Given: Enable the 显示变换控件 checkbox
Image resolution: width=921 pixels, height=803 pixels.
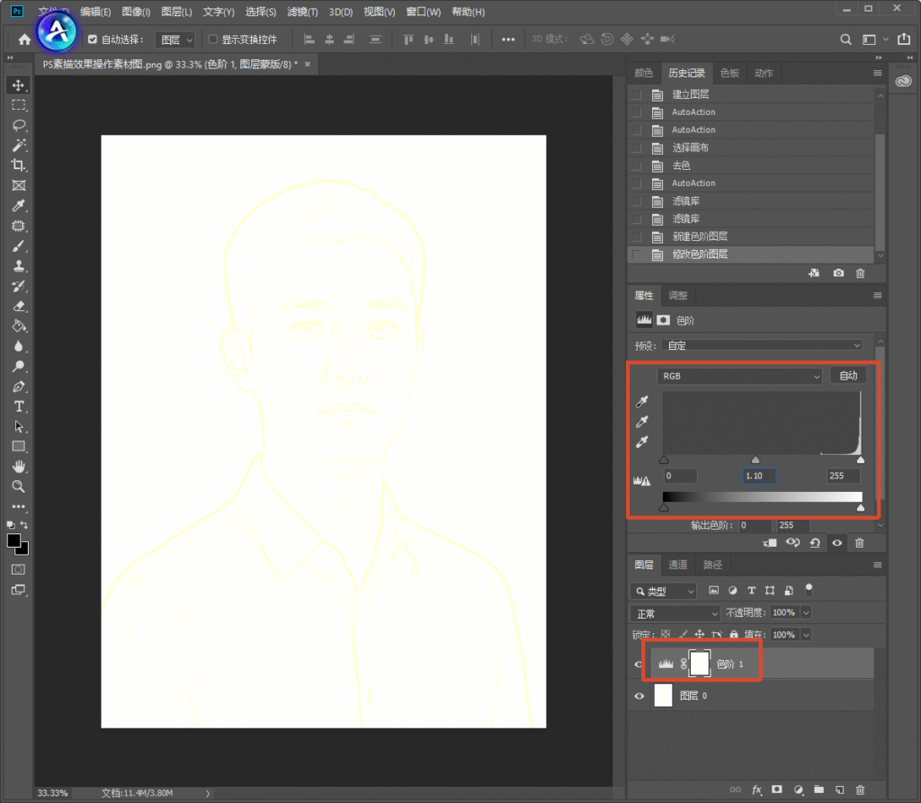Looking at the screenshot, I should [x=212, y=40].
